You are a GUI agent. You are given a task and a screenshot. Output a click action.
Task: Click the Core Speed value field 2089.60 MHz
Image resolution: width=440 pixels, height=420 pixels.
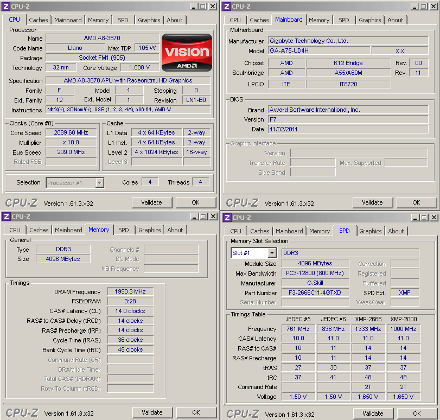click(x=71, y=132)
